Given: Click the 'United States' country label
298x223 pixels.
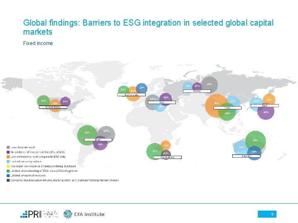Looking at the screenshot, I should 53,107.
